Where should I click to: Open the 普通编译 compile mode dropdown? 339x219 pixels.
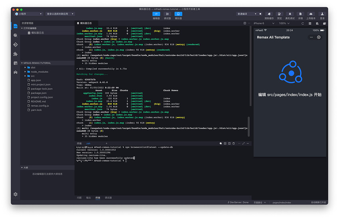[247, 14]
